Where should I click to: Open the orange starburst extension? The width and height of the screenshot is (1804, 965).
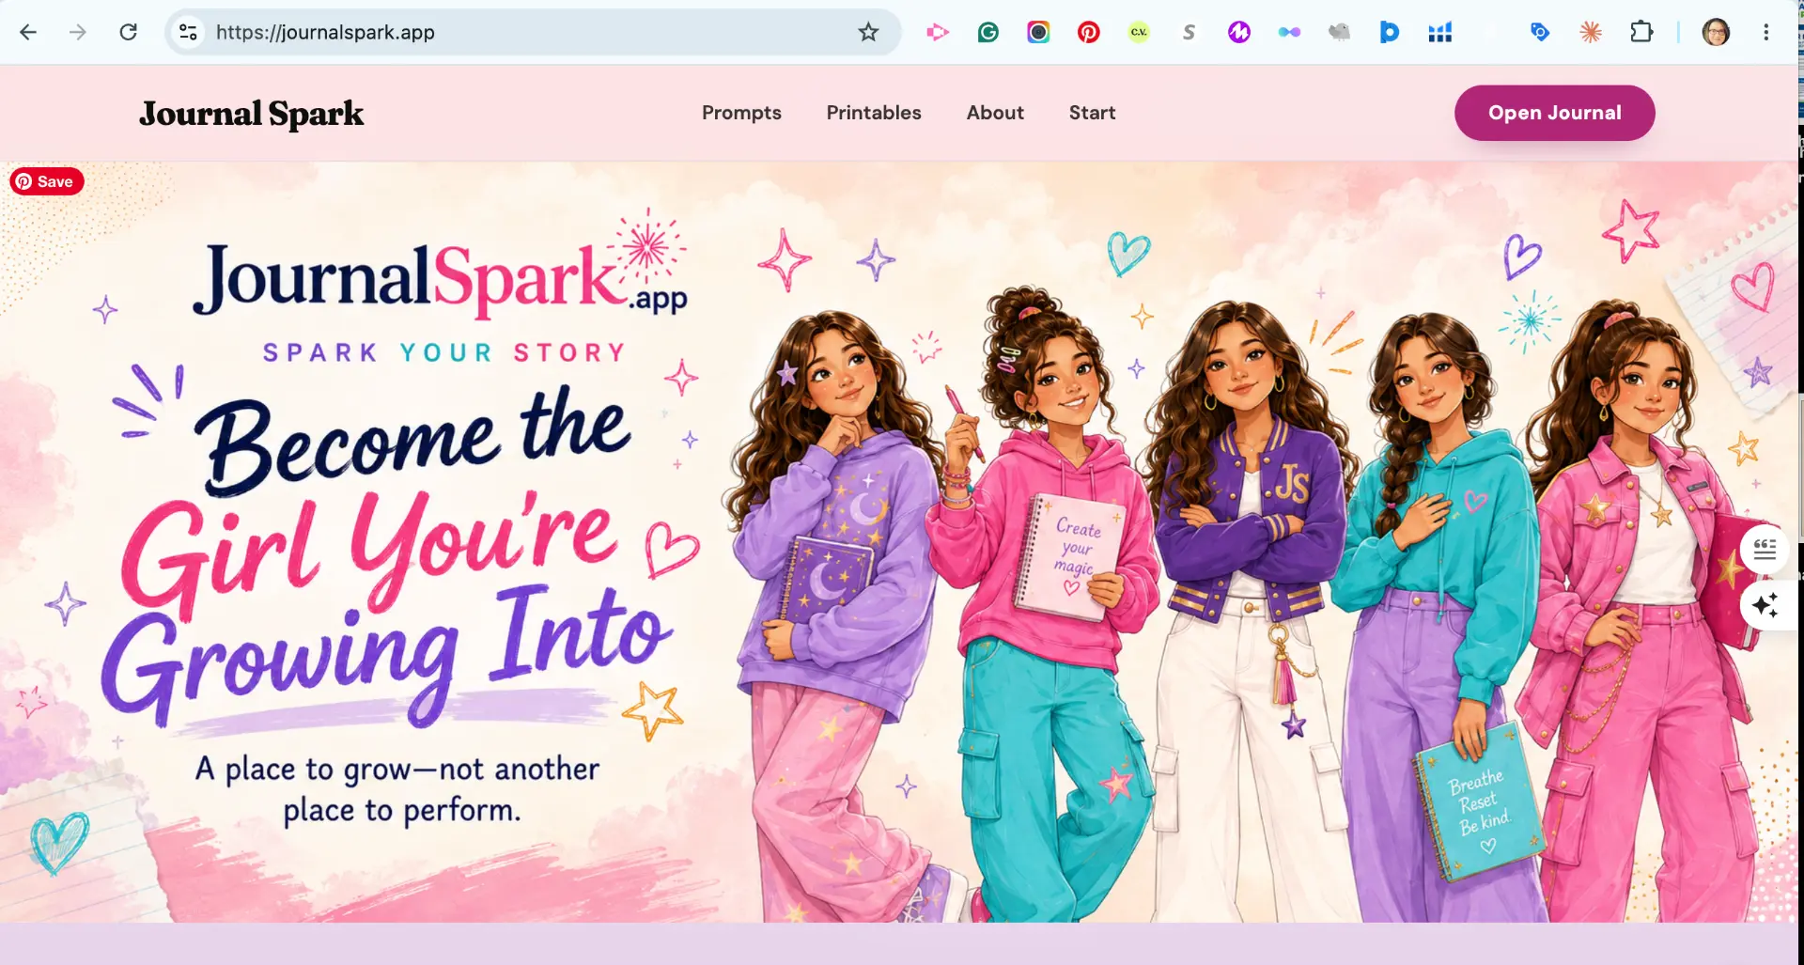pos(1591,32)
